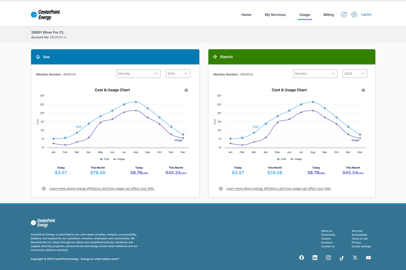This screenshot has height=270, width=406.
Task: Open the TikTok footer icon
Action: [x=341, y=258]
